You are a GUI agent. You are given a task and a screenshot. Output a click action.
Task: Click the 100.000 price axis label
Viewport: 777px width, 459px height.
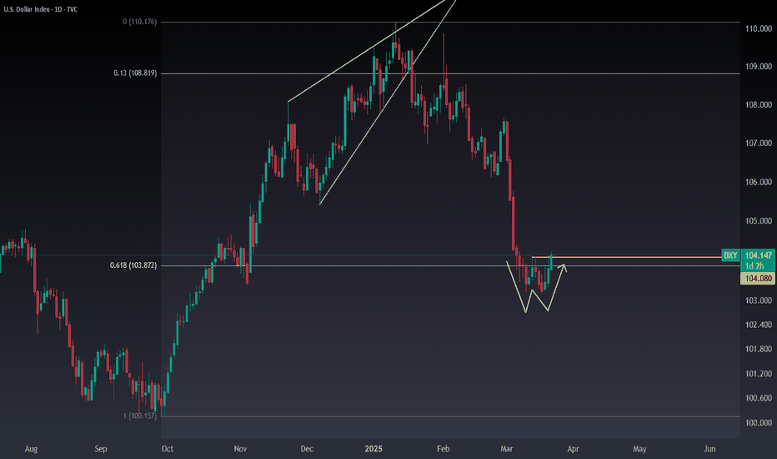tap(758, 423)
